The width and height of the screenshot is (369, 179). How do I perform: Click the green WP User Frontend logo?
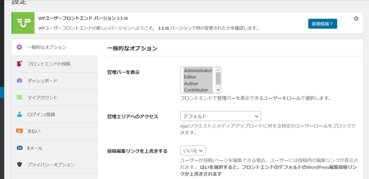tap(23, 23)
